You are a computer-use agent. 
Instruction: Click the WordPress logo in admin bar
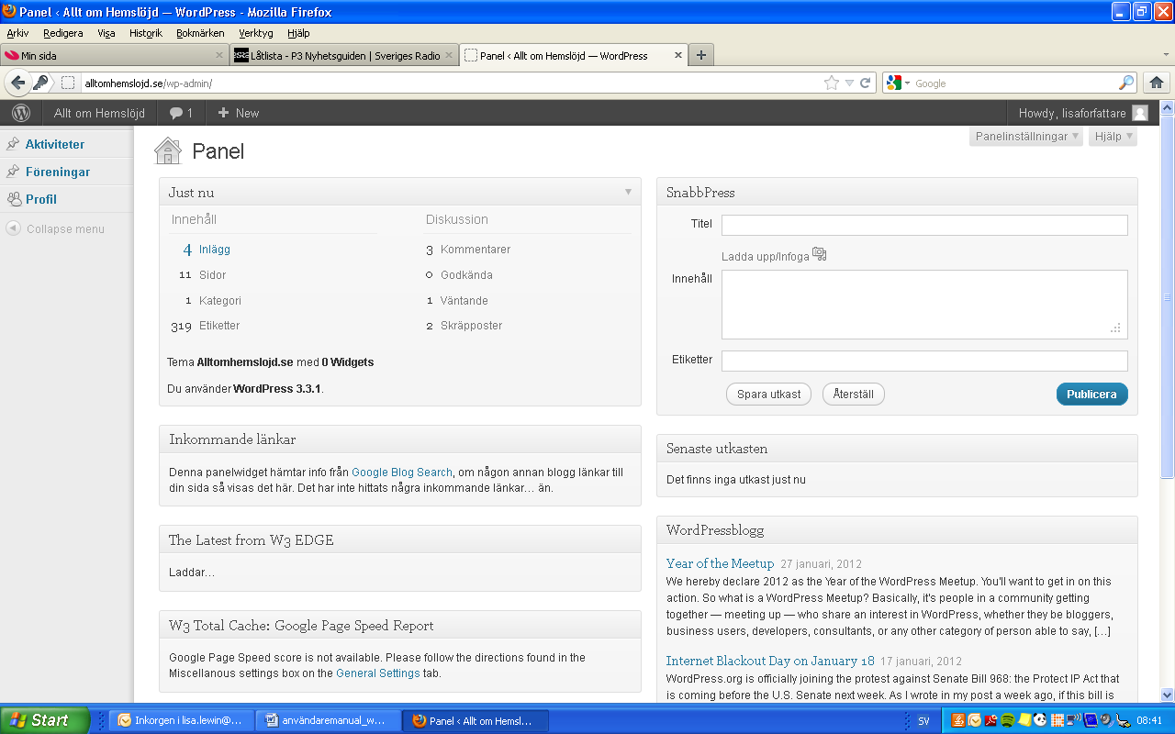[x=21, y=113]
